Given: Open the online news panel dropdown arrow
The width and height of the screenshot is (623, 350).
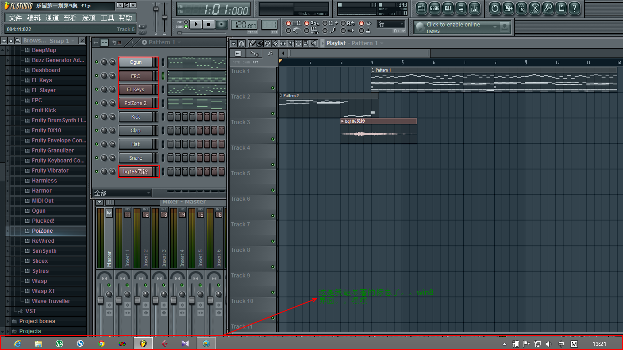Looking at the screenshot, I should tap(495, 27).
